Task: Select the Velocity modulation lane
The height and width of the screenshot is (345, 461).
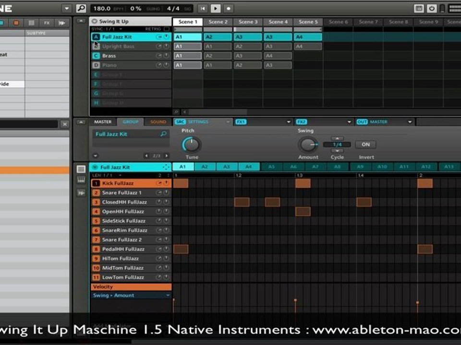Action: [131, 287]
